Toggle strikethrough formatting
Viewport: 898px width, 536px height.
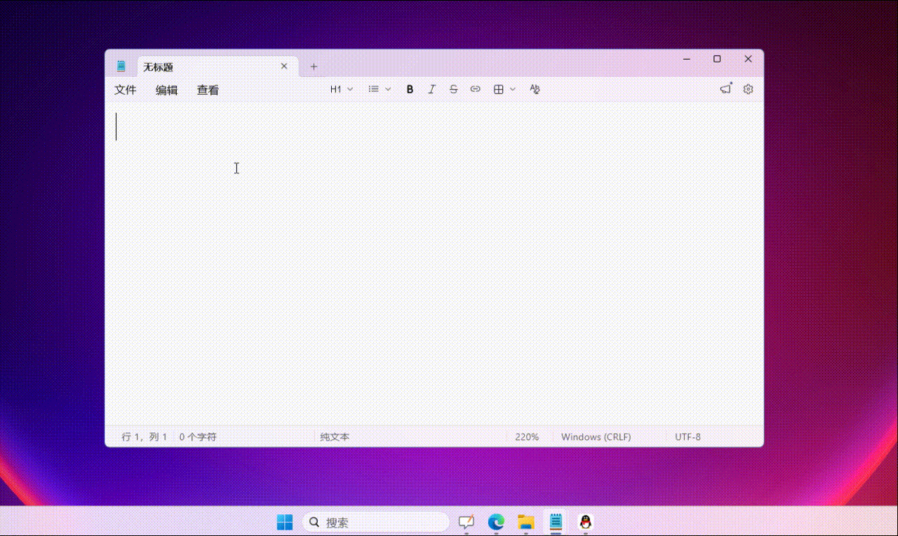pyautogui.click(x=453, y=89)
